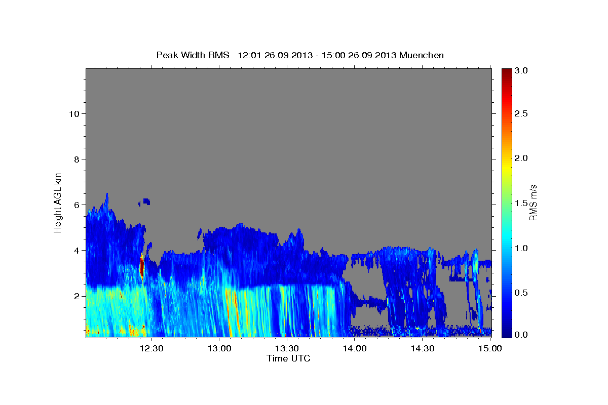
Task: Click the red high-RMS spot near 12:27
Action: tap(142, 267)
